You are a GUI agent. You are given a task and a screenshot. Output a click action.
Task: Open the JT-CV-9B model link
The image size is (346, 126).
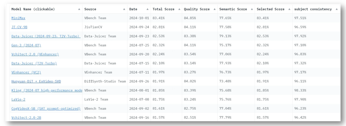[20, 27]
